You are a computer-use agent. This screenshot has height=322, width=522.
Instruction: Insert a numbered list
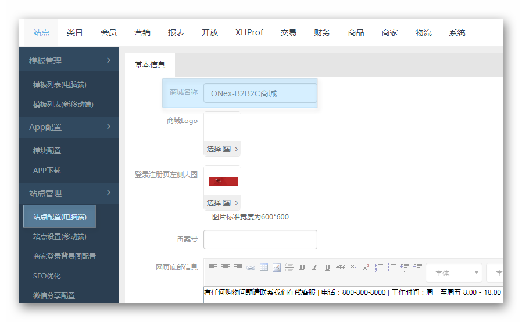tap(379, 267)
